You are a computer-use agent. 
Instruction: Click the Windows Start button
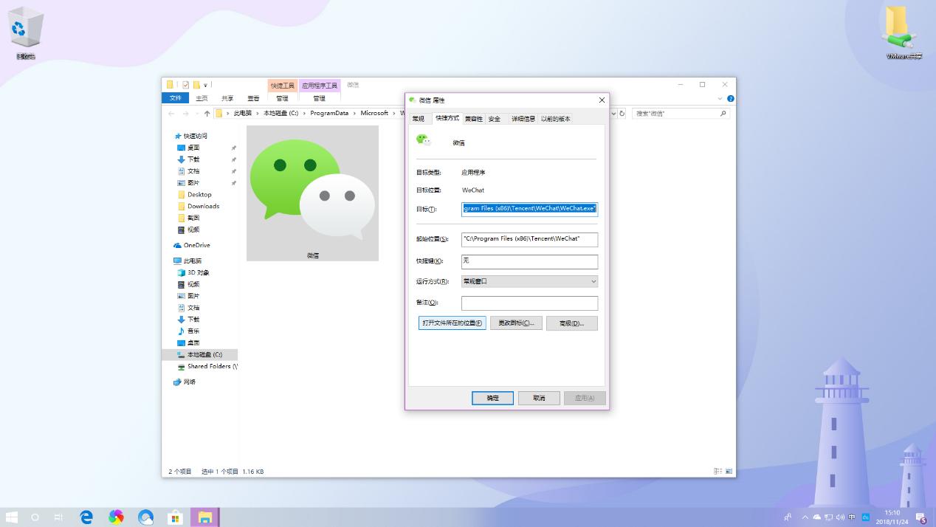point(12,517)
